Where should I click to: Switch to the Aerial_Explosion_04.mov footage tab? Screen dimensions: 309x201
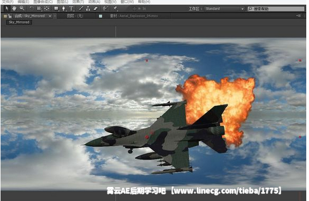pos(134,16)
